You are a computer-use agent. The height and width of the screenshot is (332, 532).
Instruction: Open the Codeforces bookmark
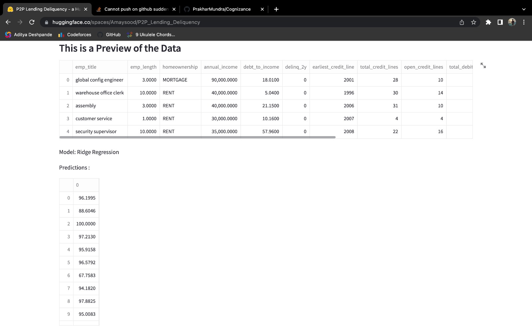pyautogui.click(x=75, y=35)
